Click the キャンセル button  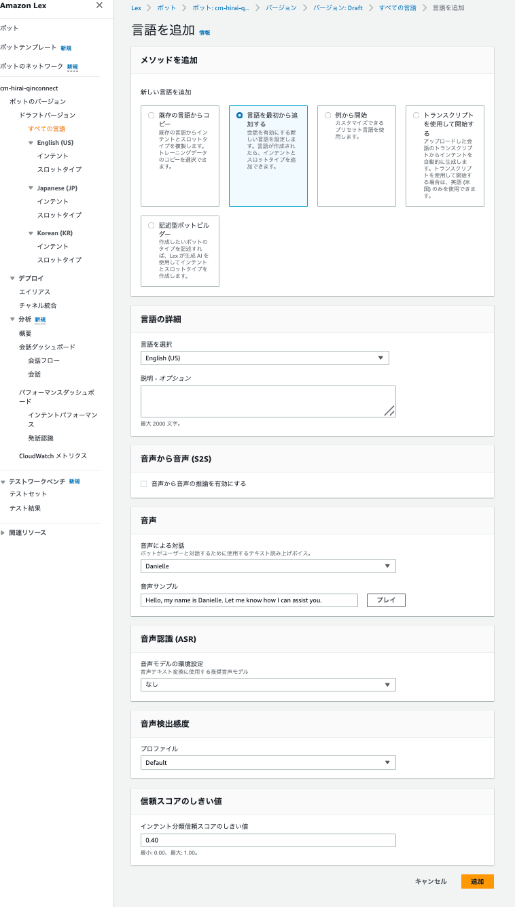point(431,882)
